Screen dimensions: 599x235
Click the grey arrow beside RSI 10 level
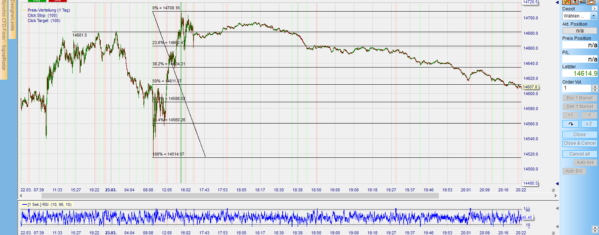tap(557, 226)
